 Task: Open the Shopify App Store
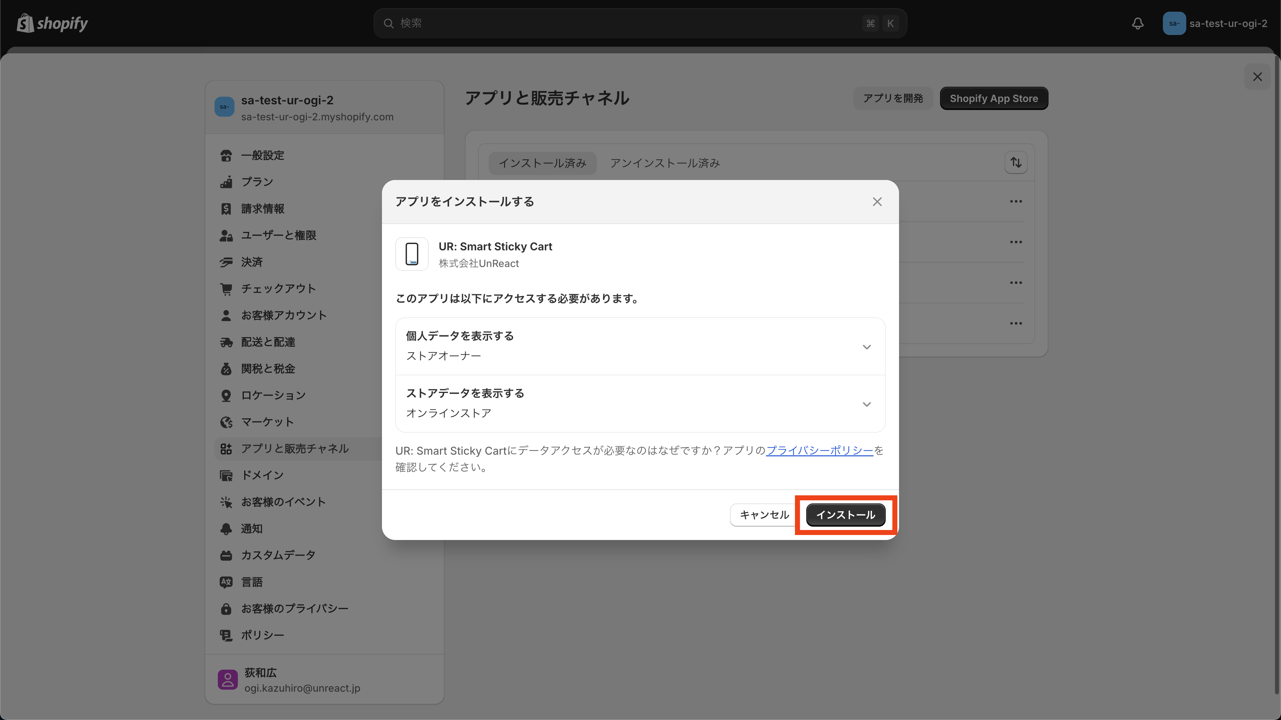coord(993,98)
